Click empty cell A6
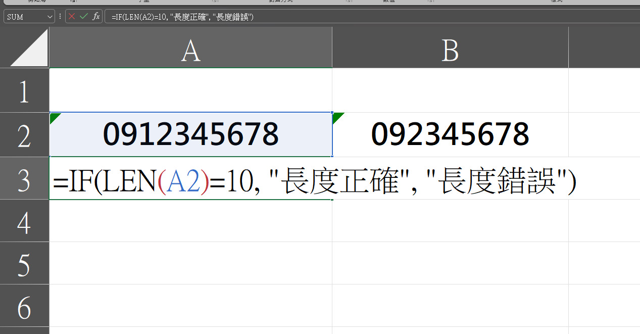 coord(191,306)
